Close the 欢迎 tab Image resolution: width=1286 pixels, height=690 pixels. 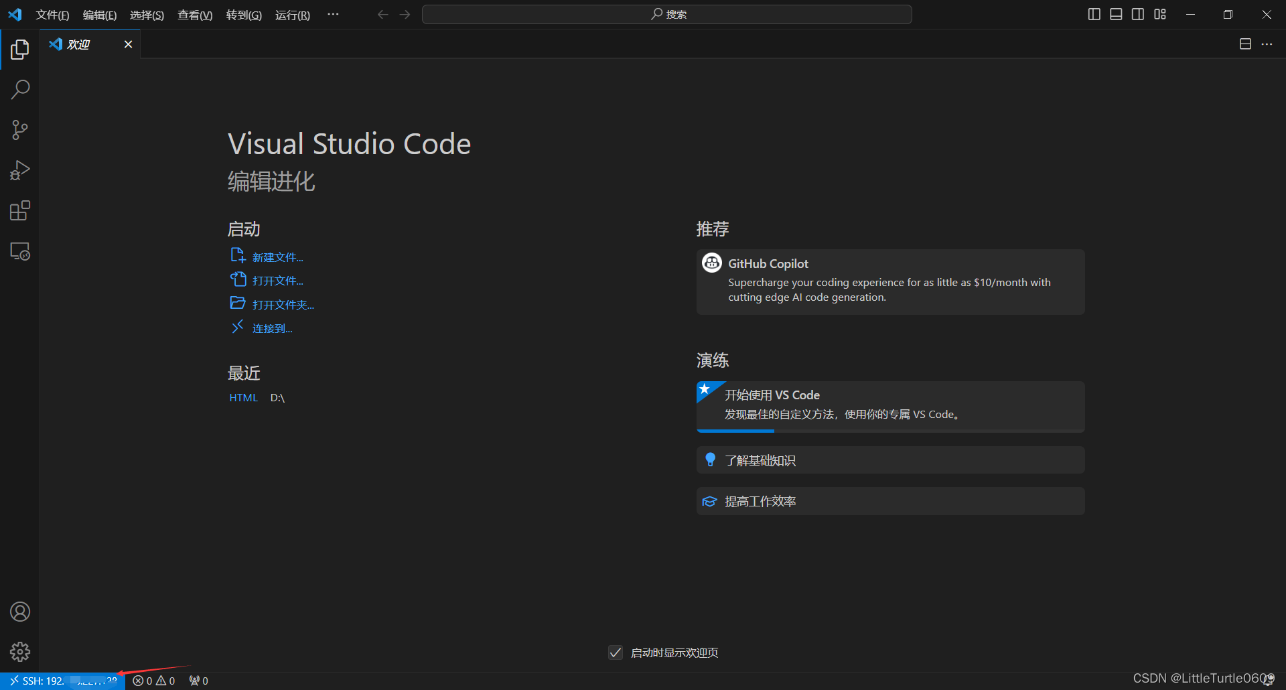pyautogui.click(x=128, y=44)
